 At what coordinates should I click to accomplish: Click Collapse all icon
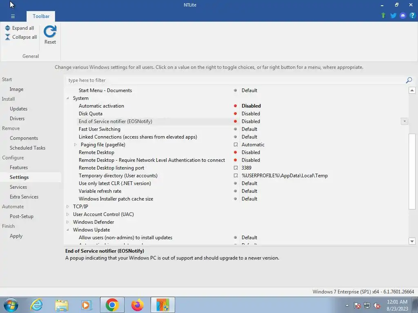[7, 37]
